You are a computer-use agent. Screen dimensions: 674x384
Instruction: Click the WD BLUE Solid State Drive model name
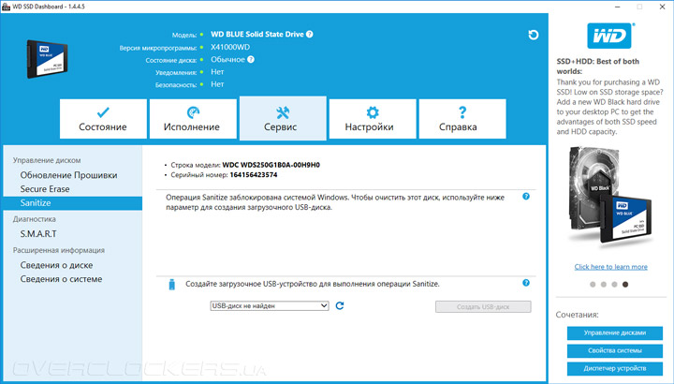[257, 35]
